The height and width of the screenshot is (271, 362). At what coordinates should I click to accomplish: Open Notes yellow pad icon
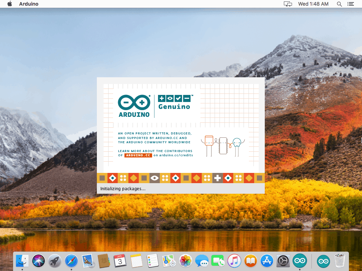[136, 261]
